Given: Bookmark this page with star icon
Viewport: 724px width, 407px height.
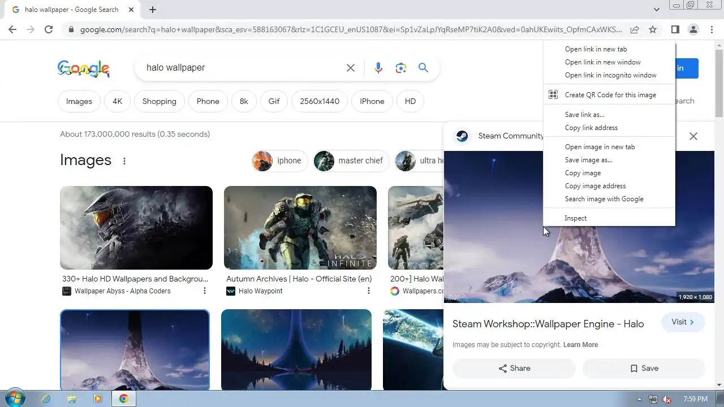Looking at the screenshot, I should pos(653,29).
